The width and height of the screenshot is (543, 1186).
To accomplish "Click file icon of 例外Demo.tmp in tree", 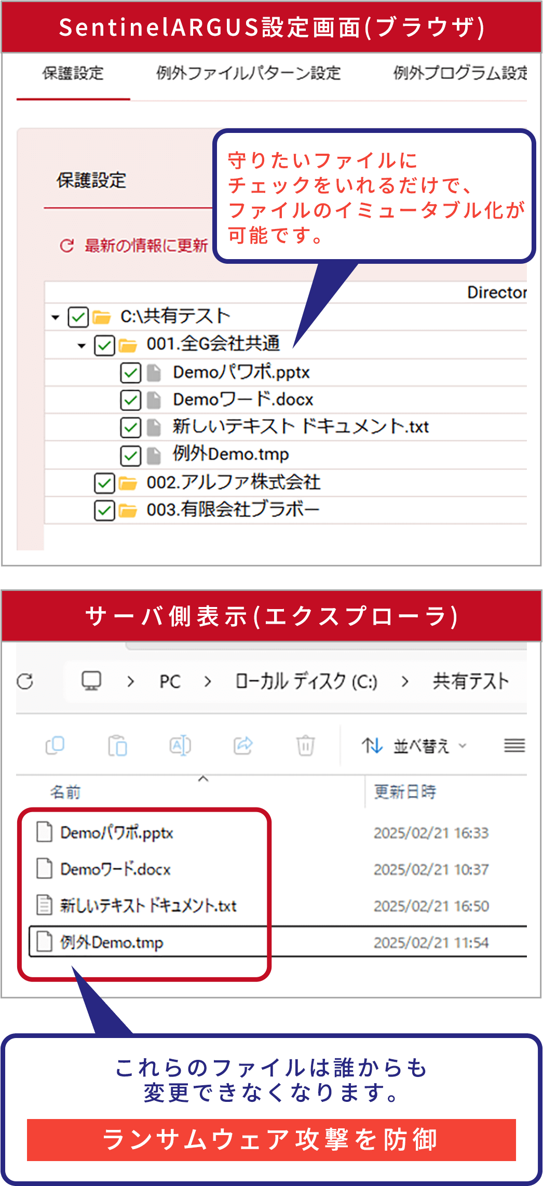I will [x=154, y=455].
